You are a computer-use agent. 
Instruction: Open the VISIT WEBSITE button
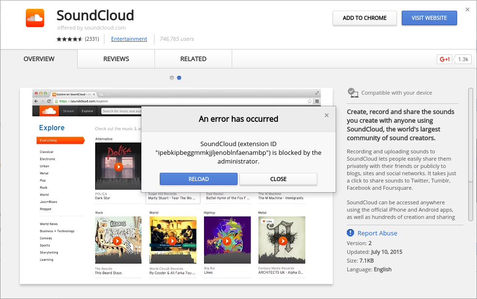(429, 18)
